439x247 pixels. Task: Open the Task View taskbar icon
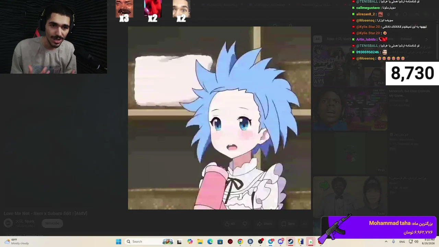(179, 242)
